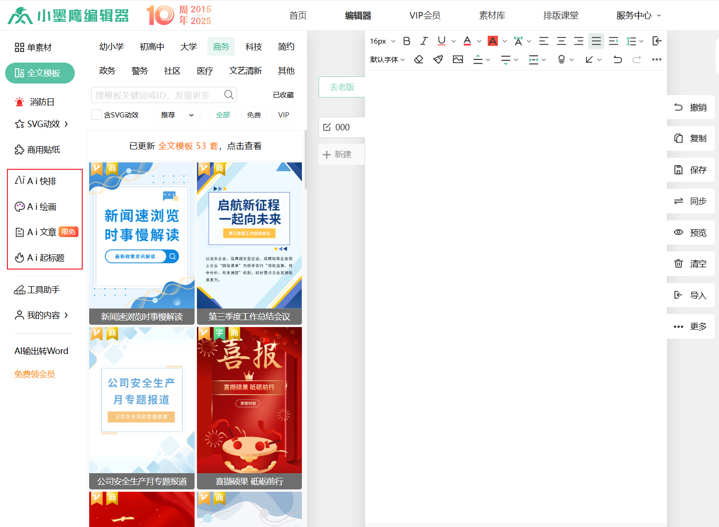This screenshot has height=527, width=719.
Task: Insert an image with the picture icon
Action: coord(458,59)
